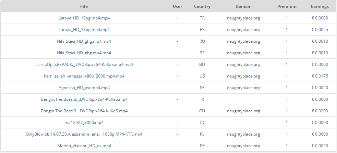This screenshot has height=153, width=337.
Task: Open Latoya_HD_18og file in ES row
Action: point(84,30)
